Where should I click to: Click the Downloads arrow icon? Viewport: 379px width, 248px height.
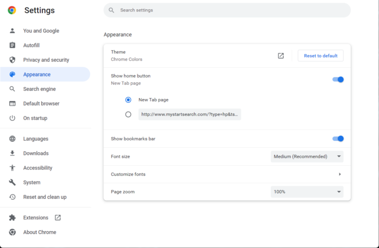[x=12, y=153]
